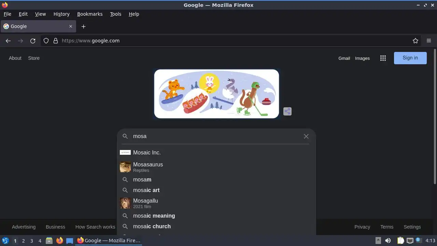Open the notification tray icon
437x246 pixels.
418,240
